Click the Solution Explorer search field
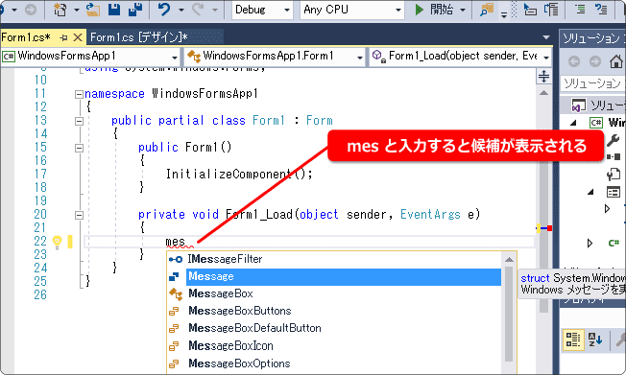 (x=593, y=83)
